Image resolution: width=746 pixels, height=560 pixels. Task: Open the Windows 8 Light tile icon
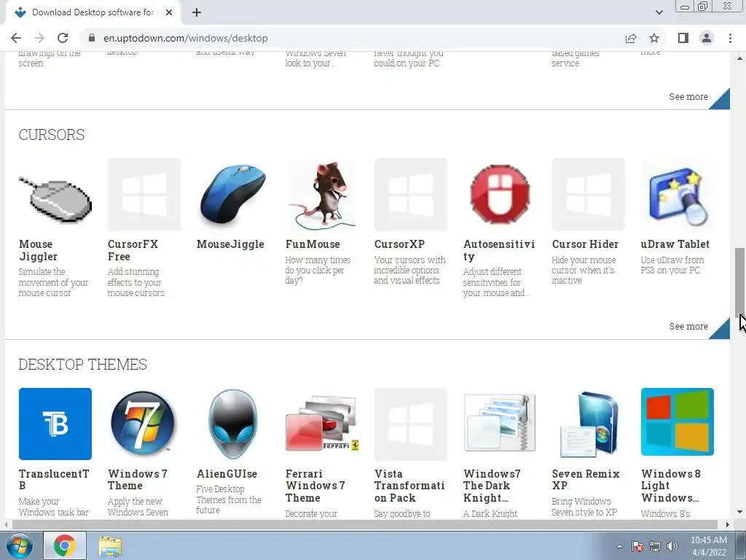(678, 424)
